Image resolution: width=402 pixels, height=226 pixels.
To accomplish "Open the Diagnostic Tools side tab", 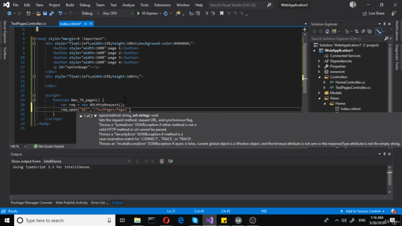I will [397, 57].
